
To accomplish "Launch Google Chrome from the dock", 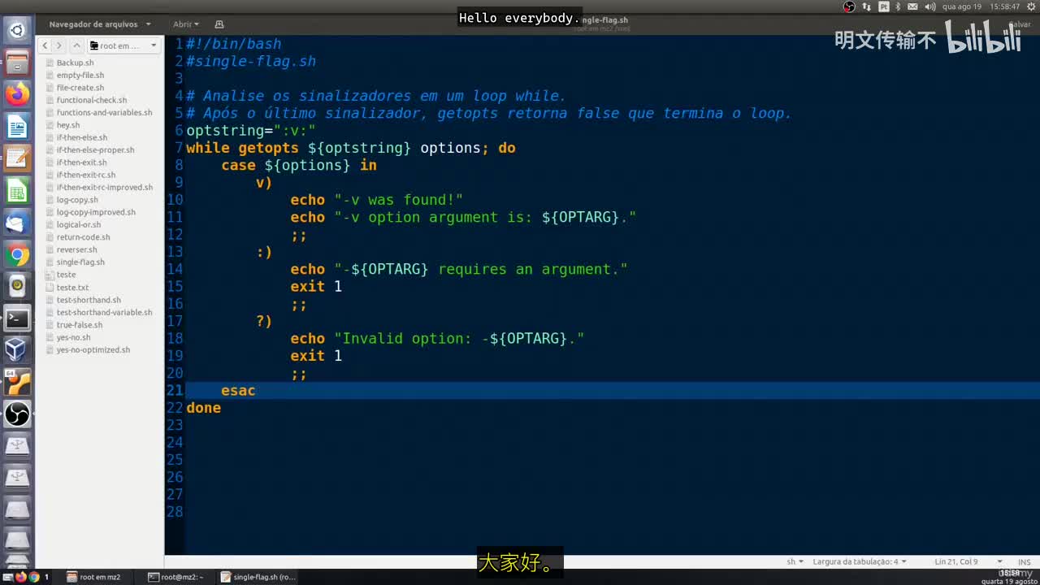I will pyautogui.click(x=17, y=255).
